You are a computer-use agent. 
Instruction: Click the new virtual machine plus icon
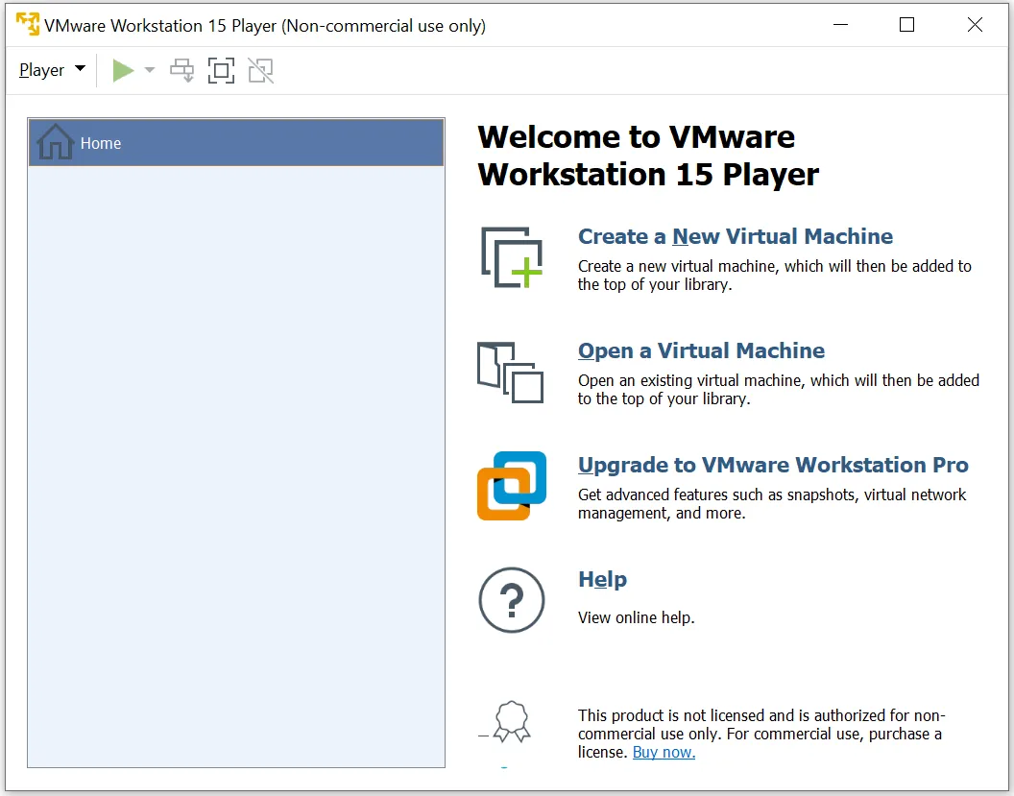click(x=511, y=256)
